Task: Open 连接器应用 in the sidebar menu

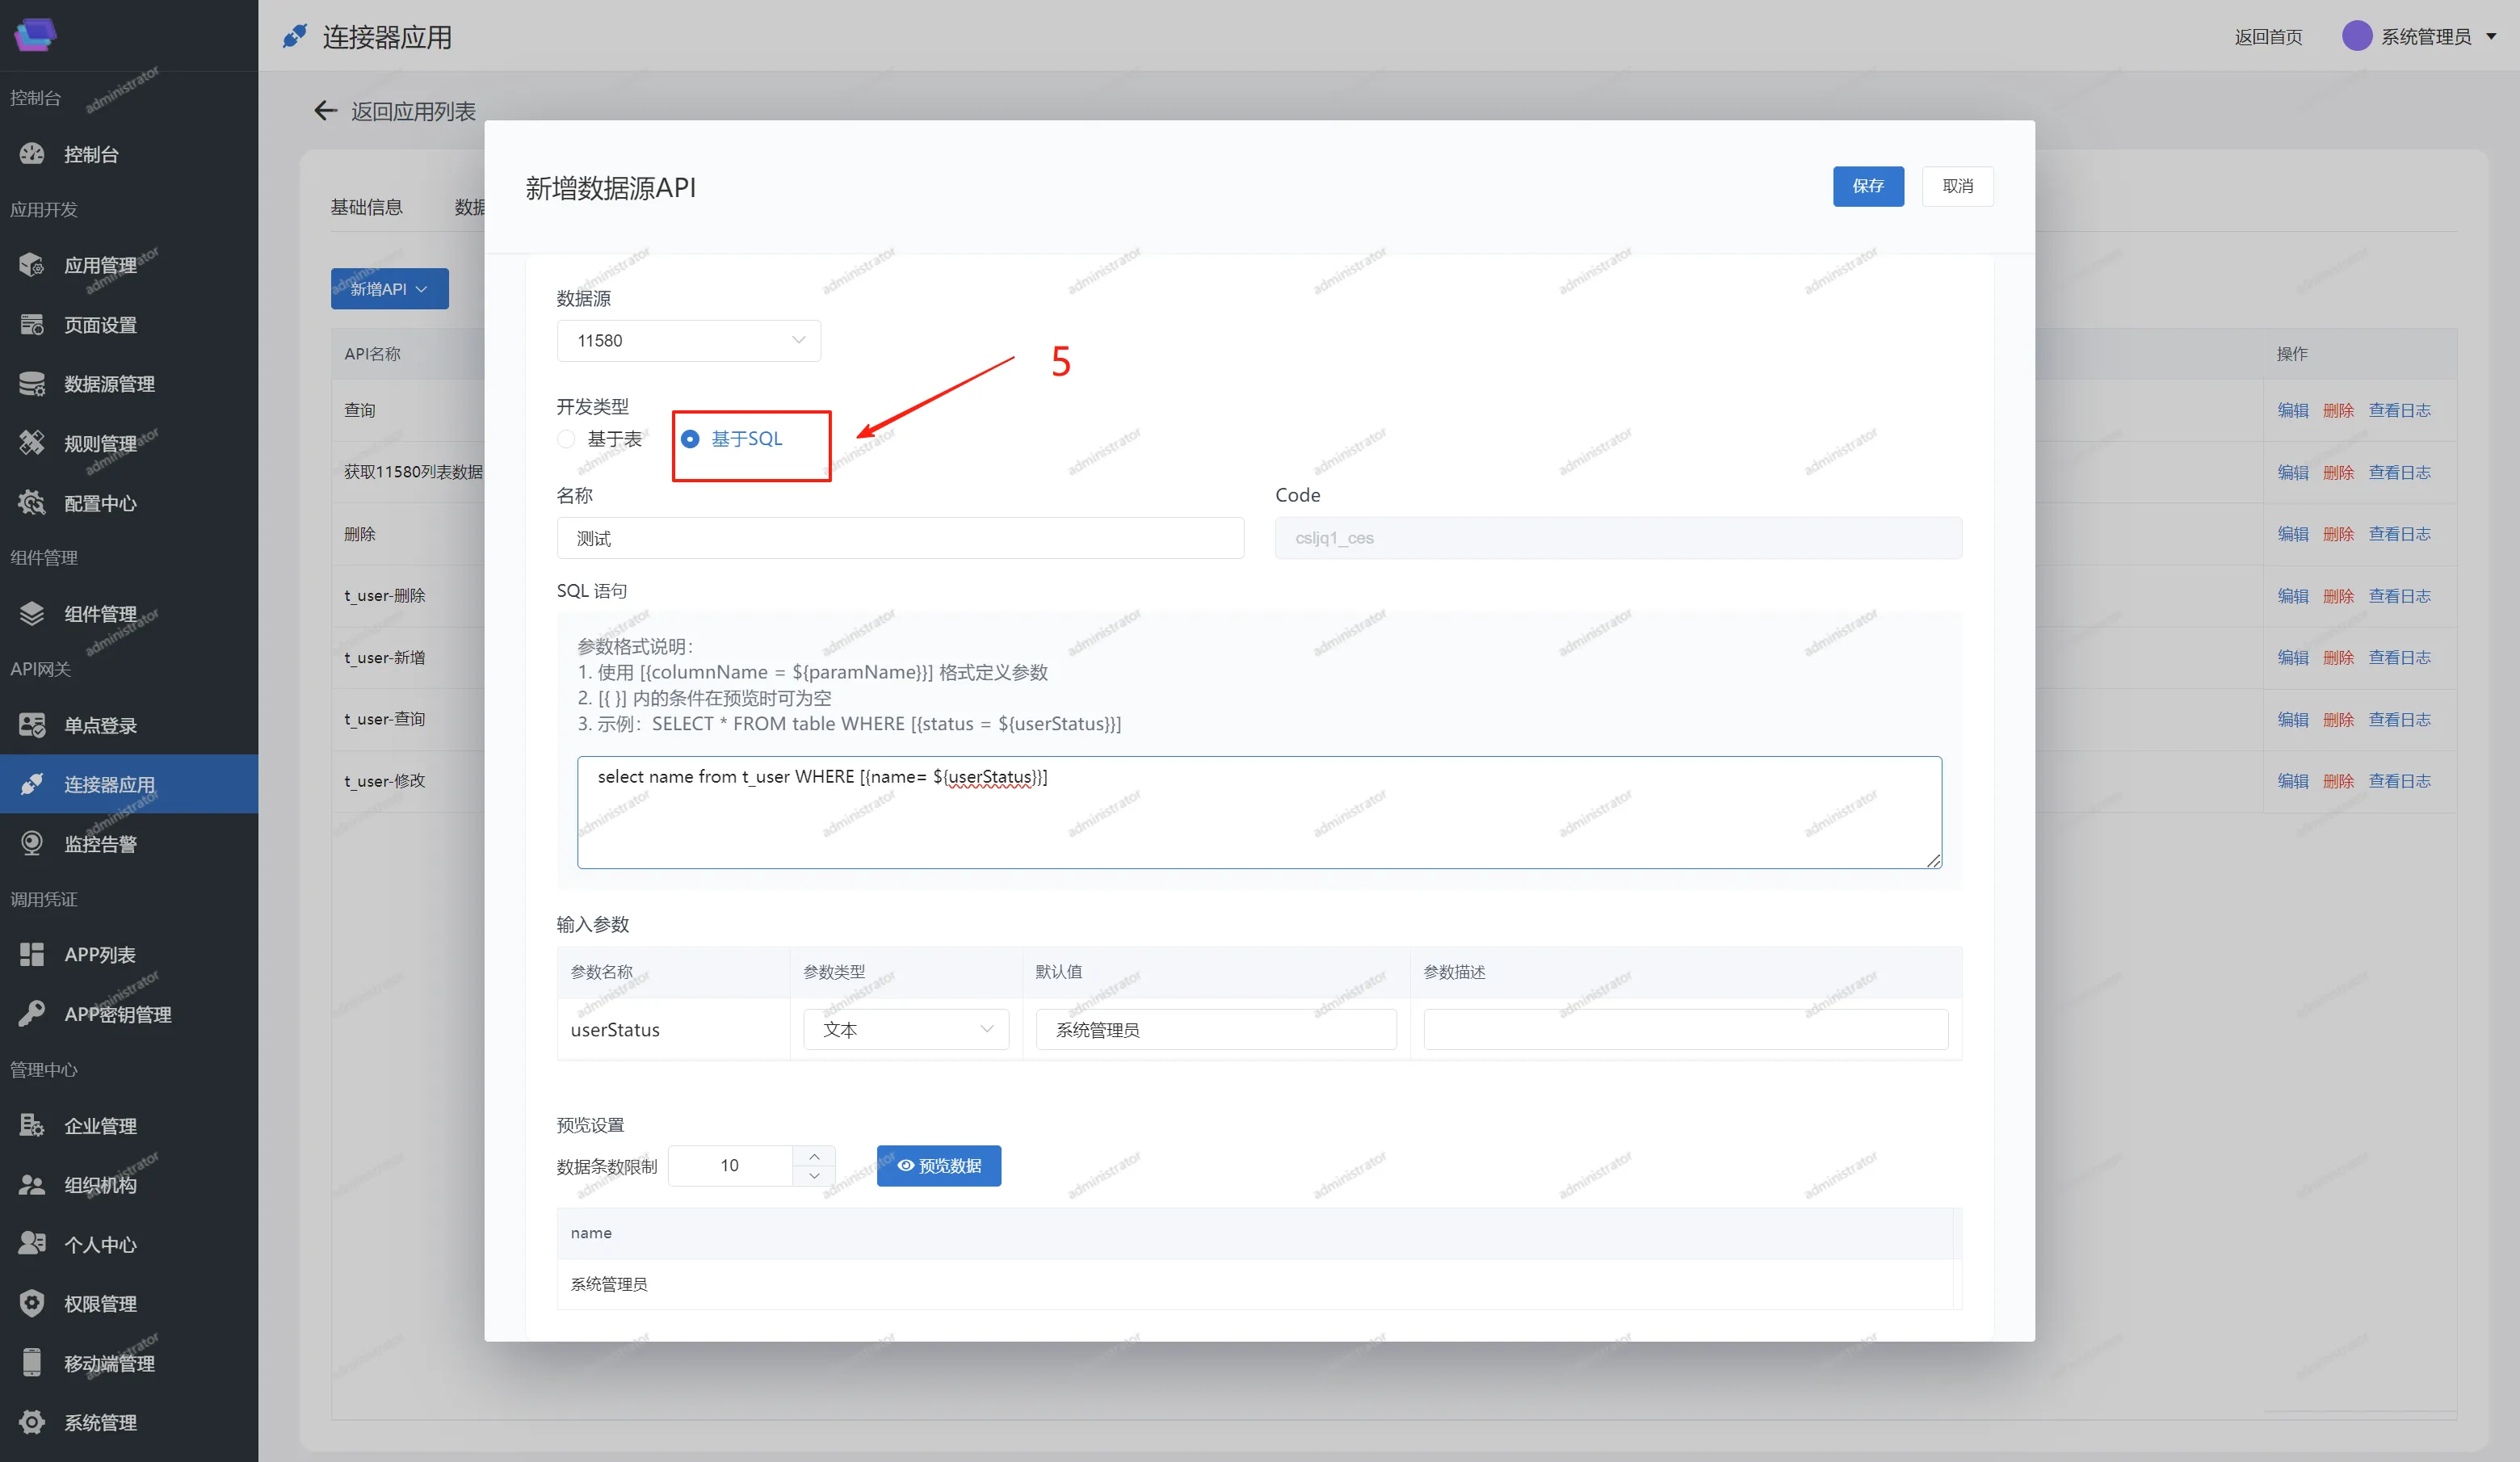Action: [x=109, y=784]
